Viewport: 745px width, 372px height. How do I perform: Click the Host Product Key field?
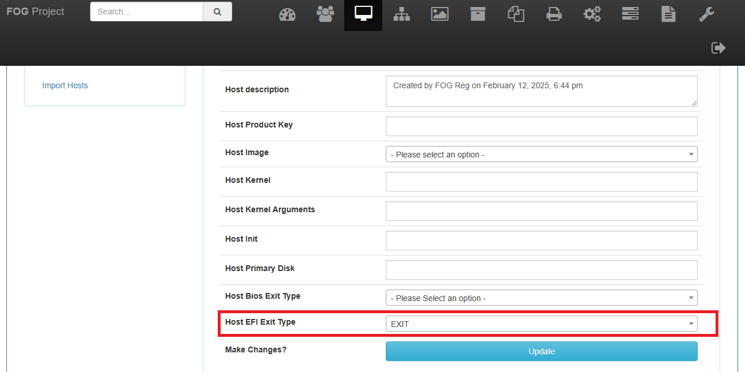(541, 126)
